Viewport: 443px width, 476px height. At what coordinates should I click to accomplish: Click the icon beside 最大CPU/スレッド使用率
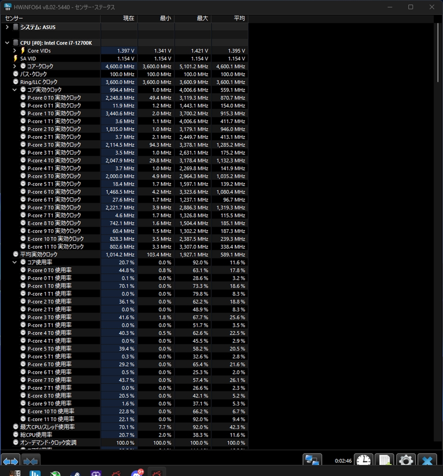16,427
